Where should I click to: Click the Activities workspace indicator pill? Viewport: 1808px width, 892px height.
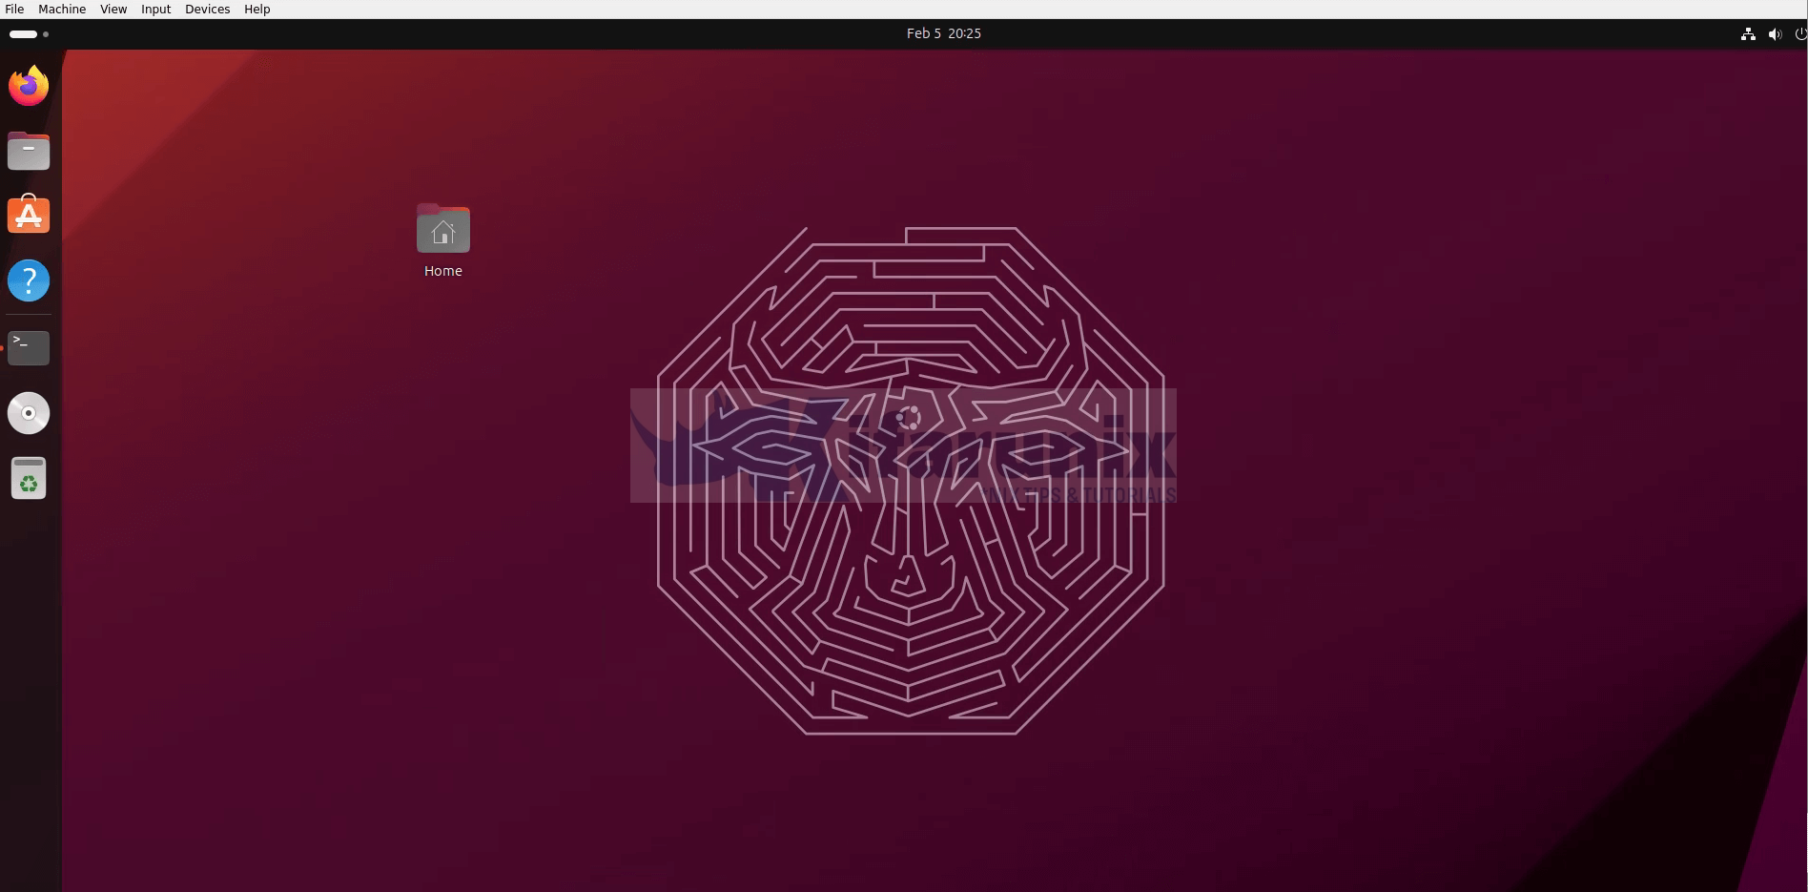pos(24,33)
